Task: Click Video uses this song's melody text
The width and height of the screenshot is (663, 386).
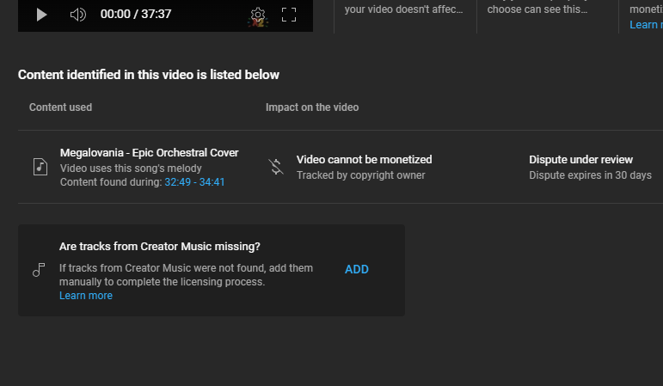Action: tap(131, 168)
